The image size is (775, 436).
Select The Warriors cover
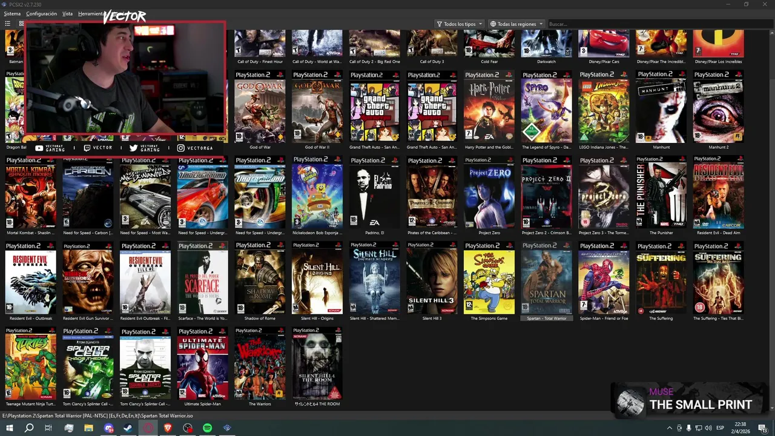click(260, 364)
